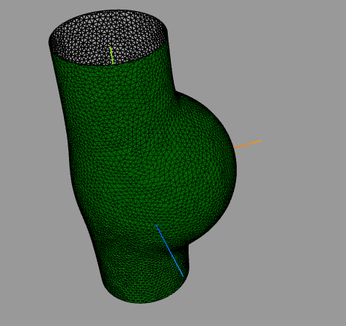
Task: Select the outer tip of the orange line
Action: point(261,141)
